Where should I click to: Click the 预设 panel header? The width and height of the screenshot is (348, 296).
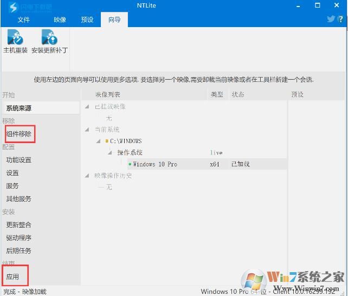coord(297,94)
